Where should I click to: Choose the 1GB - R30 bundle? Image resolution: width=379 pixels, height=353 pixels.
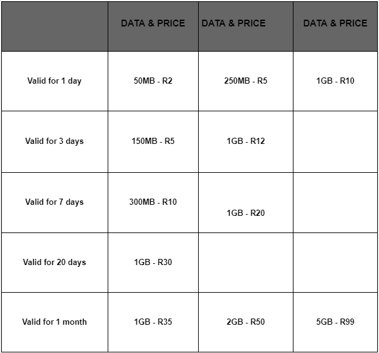pos(153,262)
